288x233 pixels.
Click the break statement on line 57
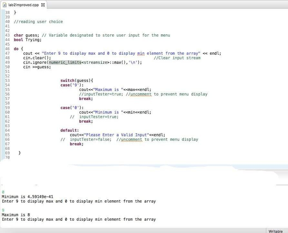click(x=84, y=98)
